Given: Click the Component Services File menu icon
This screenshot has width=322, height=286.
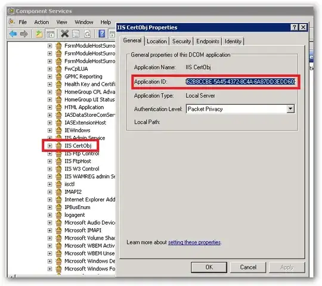Looking at the screenshot, I should (12, 21).
